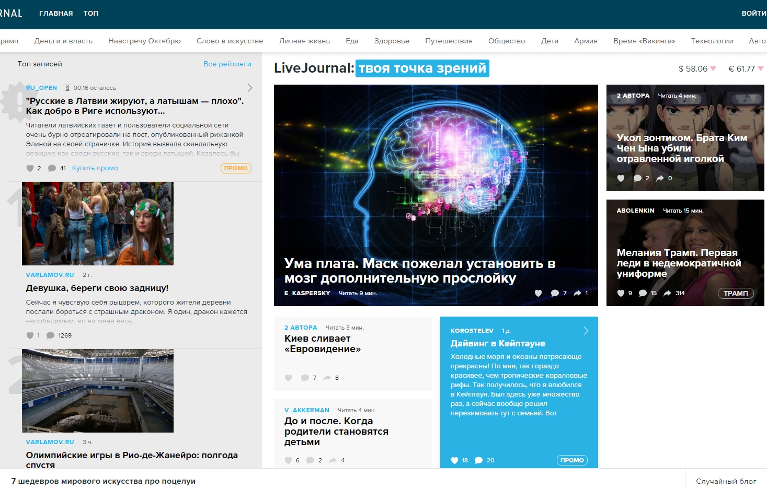Open 'Олимпийские игры в Рио-де-Жанейро' headline
767x489 pixels.
tap(132, 460)
